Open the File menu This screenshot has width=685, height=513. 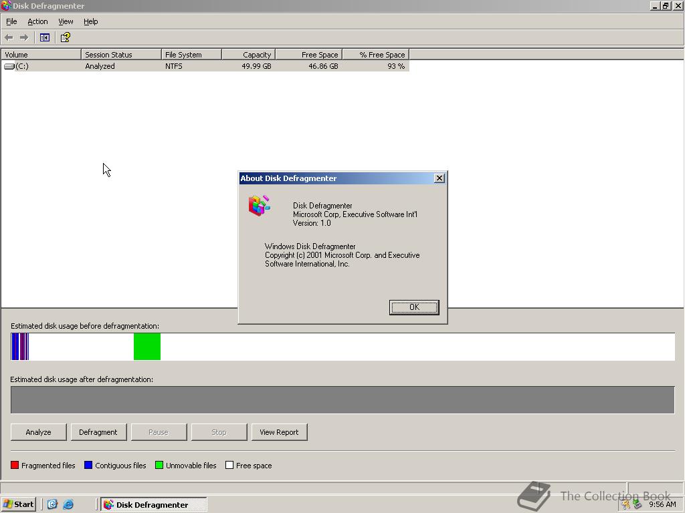point(11,21)
